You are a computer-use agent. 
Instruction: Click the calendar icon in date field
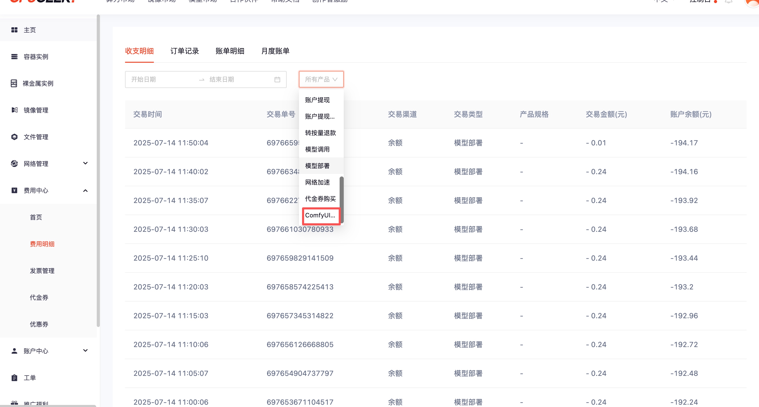[x=277, y=79]
